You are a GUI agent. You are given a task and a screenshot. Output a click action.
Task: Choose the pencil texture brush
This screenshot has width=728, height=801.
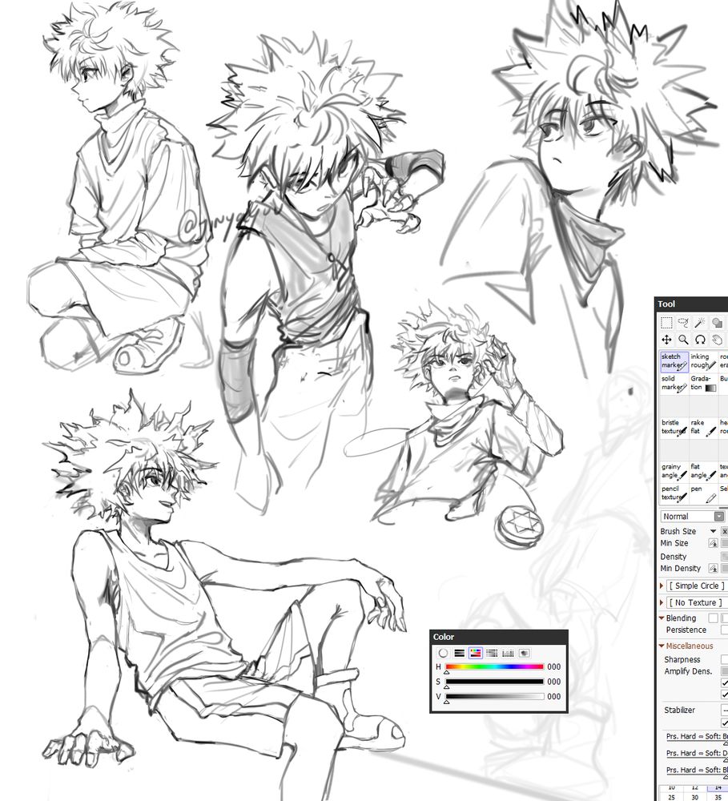point(674,493)
